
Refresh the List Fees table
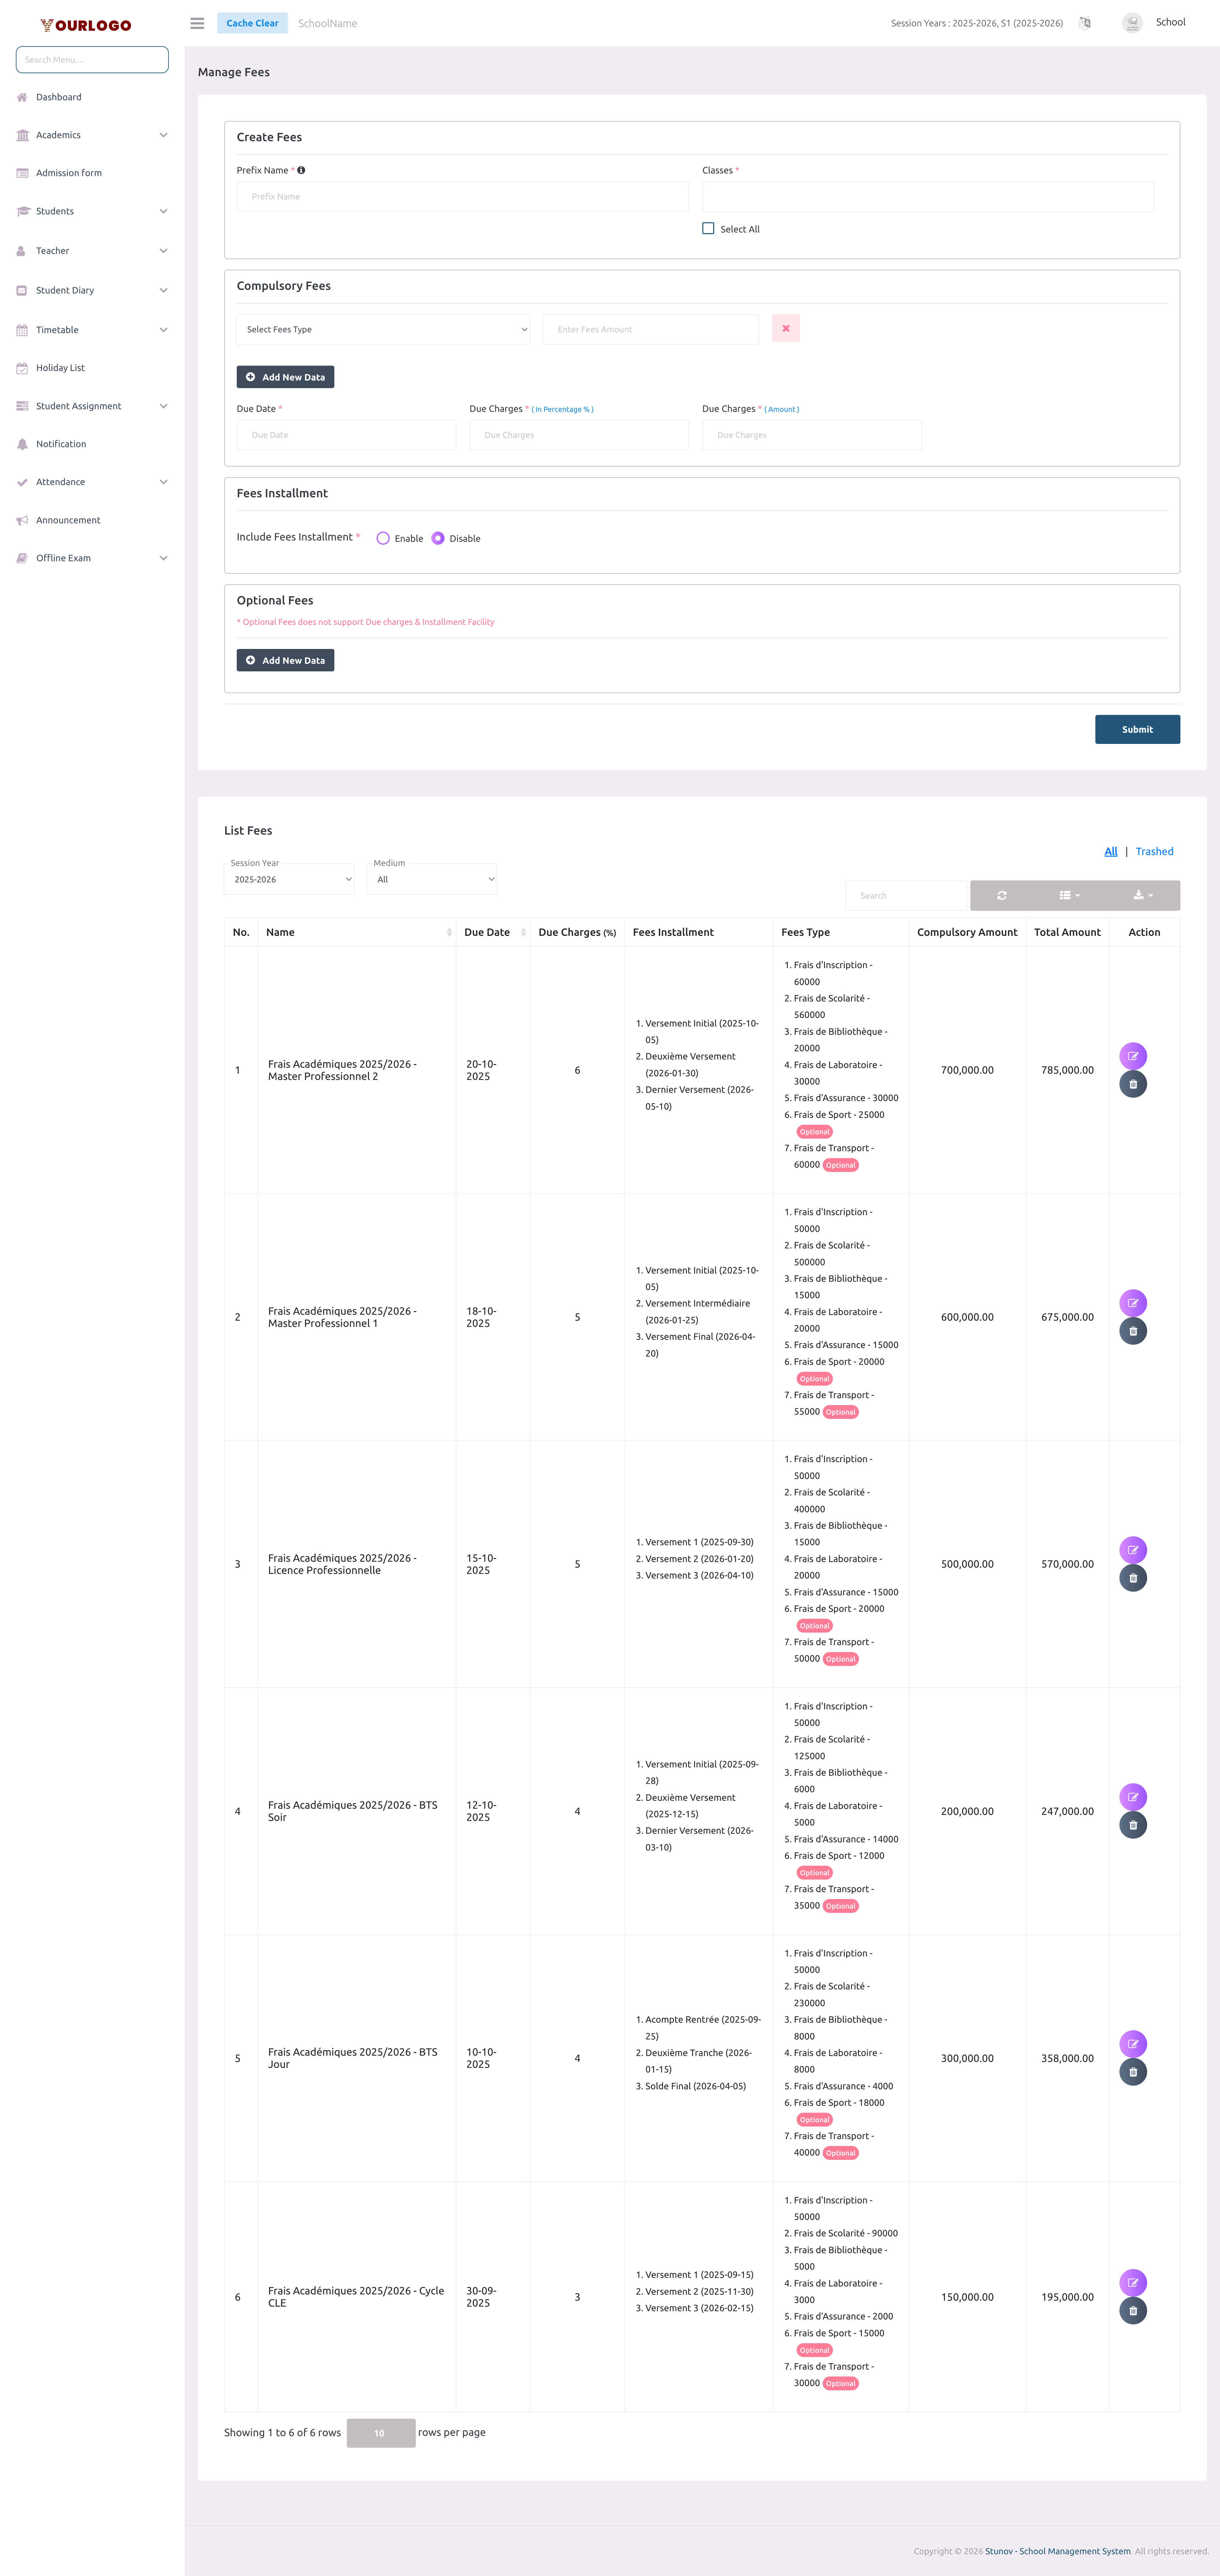1001,895
